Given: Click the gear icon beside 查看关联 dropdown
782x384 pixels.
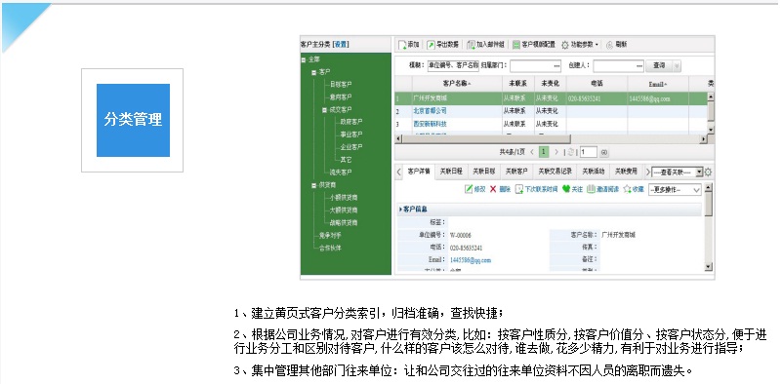Looking at the screenshot, I should (x=708, y=172).
